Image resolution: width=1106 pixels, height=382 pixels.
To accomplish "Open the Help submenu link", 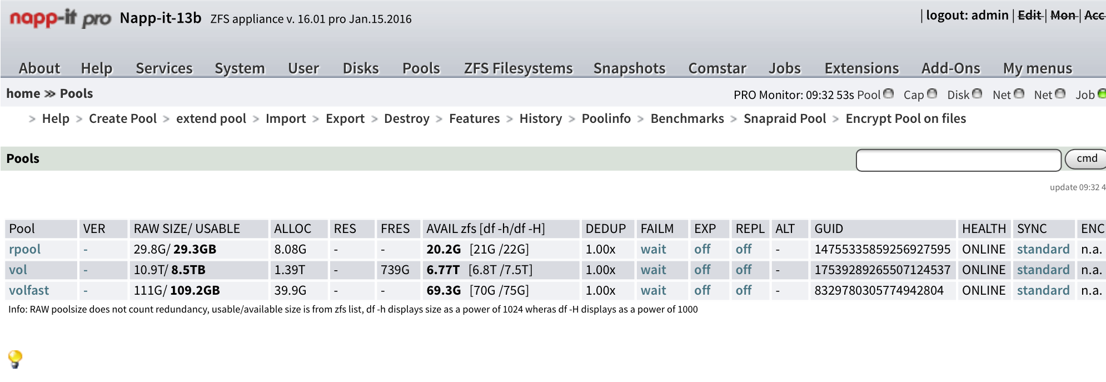I will tap(56, 118).
